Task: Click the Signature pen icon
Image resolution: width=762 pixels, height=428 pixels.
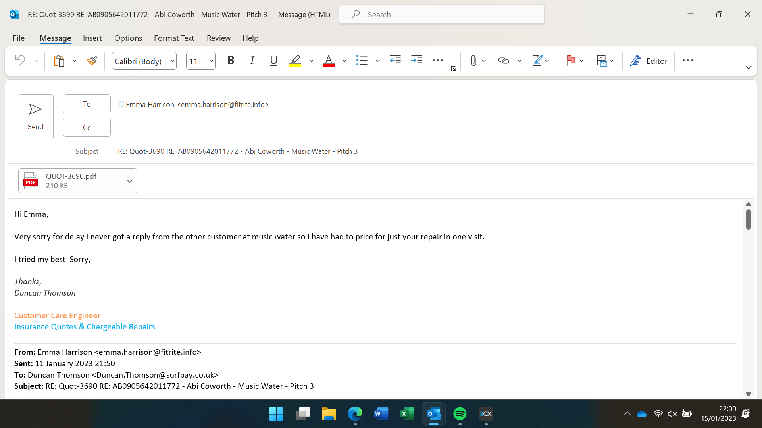Action: coord(537,61)
